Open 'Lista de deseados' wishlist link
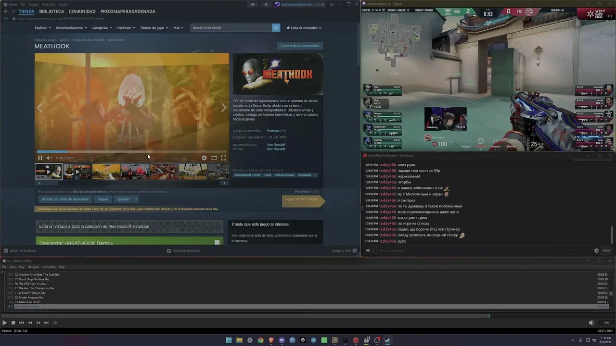Image resolution: width=616 pixels, height=346 pixels. tap(304, 27)
